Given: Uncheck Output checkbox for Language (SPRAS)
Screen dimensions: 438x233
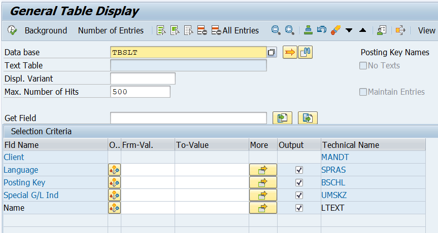Looking at the screenshot, I should point(299,170).
